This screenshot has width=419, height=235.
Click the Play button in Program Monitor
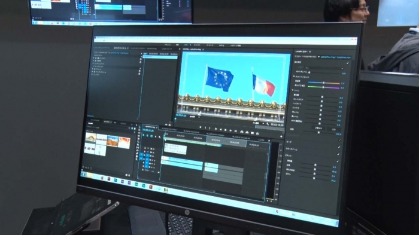point(225,130)
